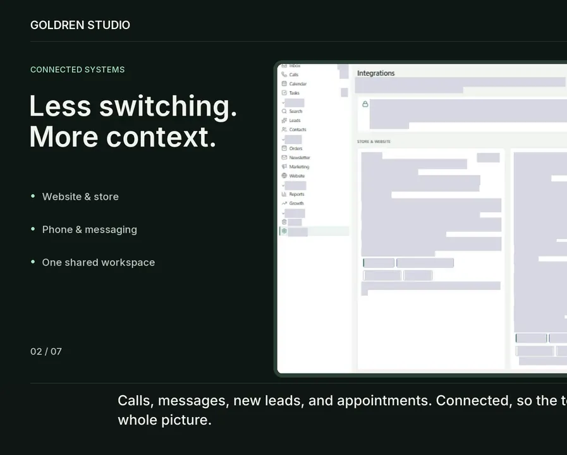Open Leads via its sidebar icon
Screen dimensions: 567x455
284,120
